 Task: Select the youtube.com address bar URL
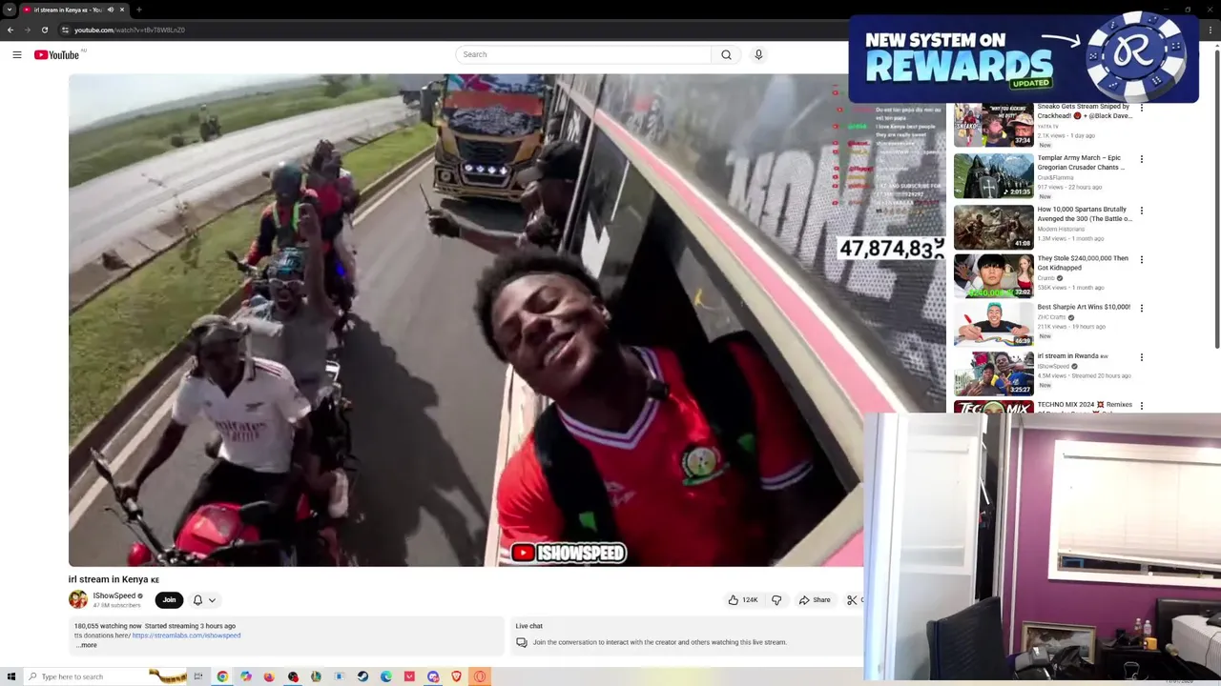[130, 30]
